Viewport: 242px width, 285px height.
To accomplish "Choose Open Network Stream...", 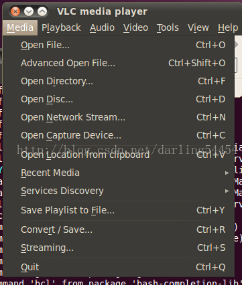I will pyautogui.click(x=119, y=117).
